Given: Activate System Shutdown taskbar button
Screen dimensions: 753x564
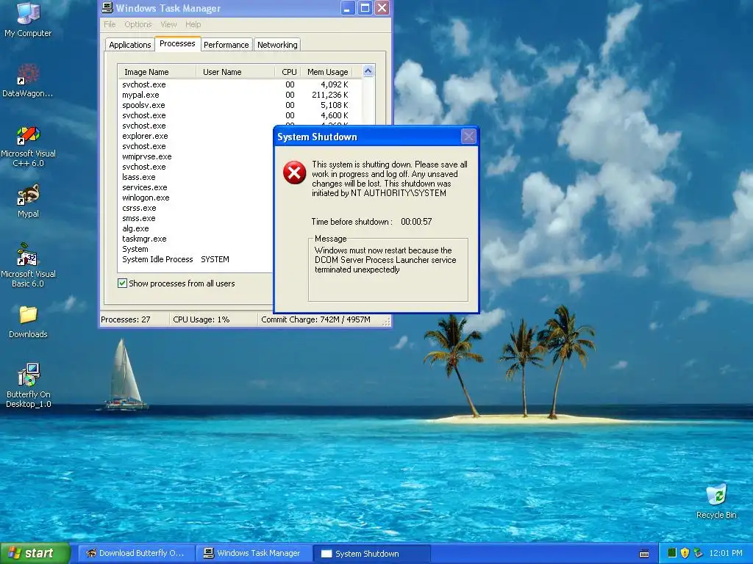Looking at the screenshot, I should click(371, 554).
